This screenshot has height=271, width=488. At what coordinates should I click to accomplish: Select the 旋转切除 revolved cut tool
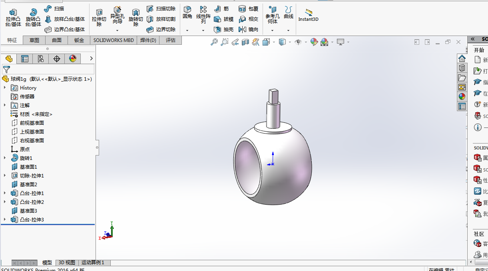136,18
